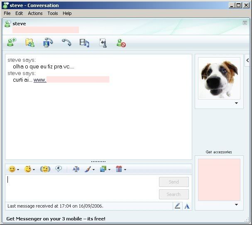The image size is (252, 225).
Task: Open the share music and video icon
Action: (x=84, y=43)
